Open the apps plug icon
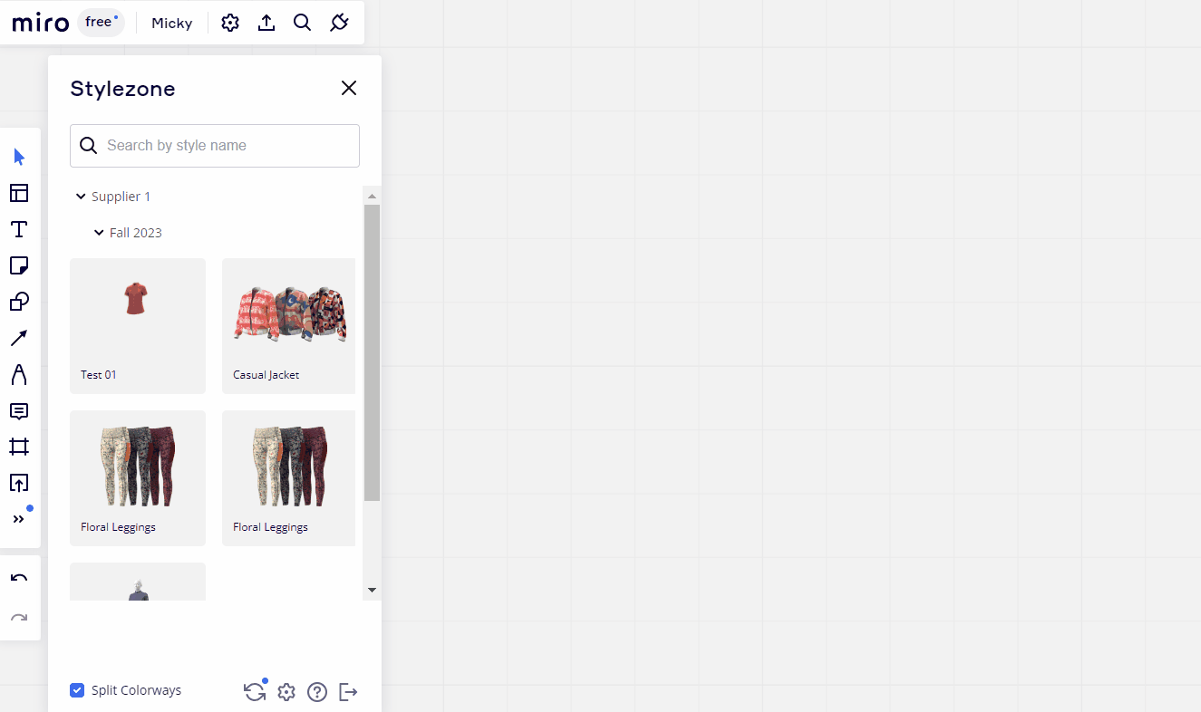 (x=339, y=23)
